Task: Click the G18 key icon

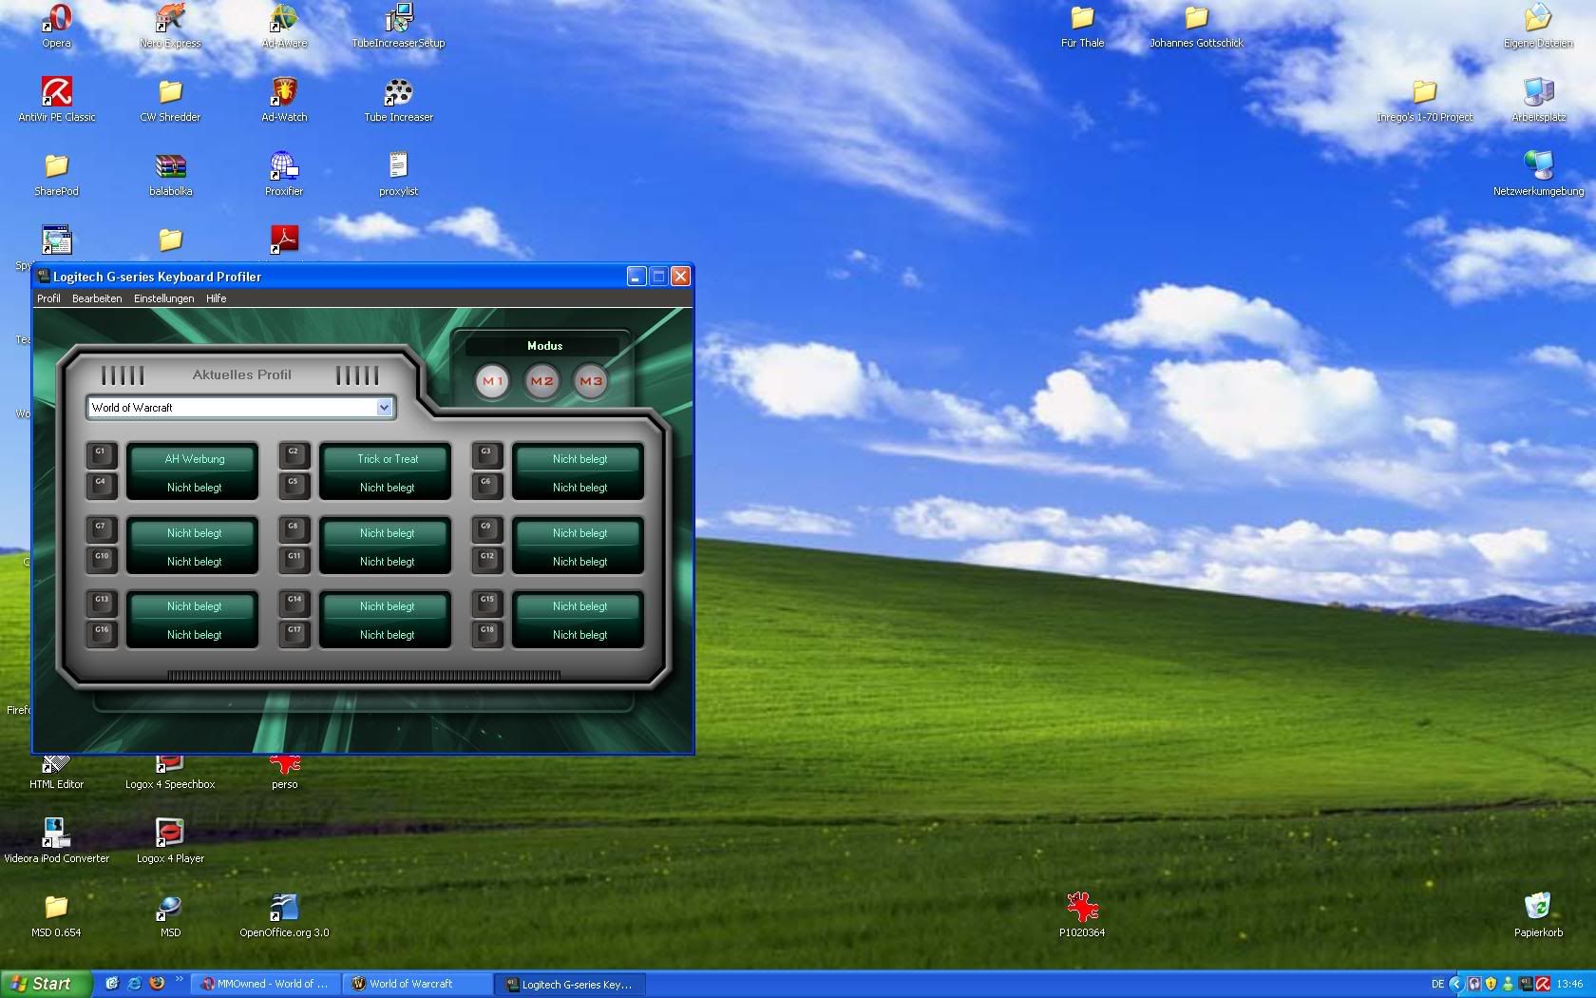Action: (x=487, y=633)
